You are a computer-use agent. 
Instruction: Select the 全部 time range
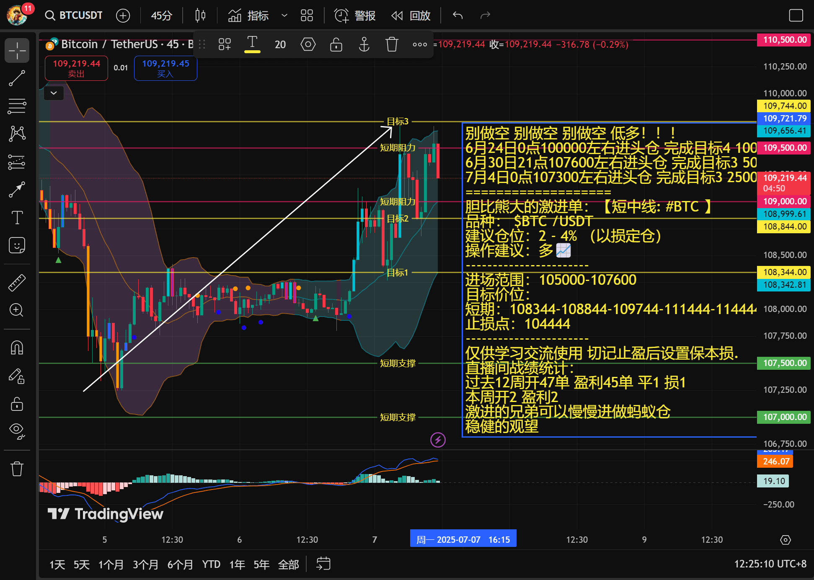point(288,565)
